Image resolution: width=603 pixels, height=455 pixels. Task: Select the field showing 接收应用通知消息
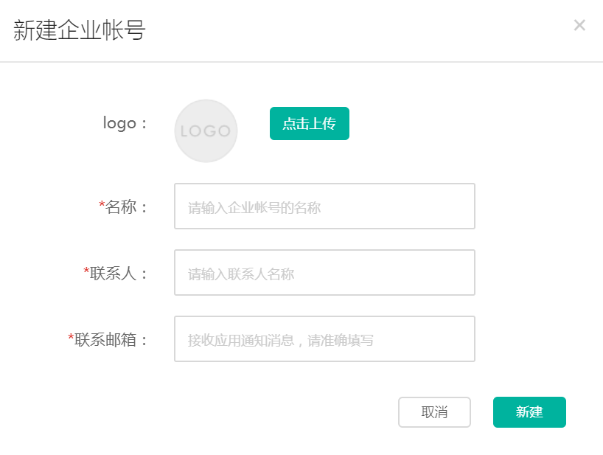coord(324,338)
